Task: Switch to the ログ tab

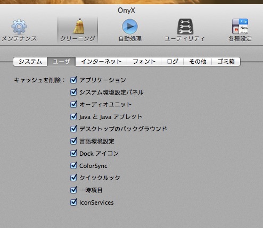Action: 172,62
